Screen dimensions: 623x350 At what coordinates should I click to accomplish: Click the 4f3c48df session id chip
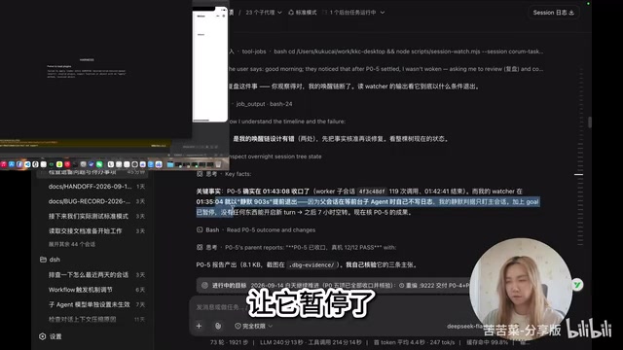pos(372,192)
